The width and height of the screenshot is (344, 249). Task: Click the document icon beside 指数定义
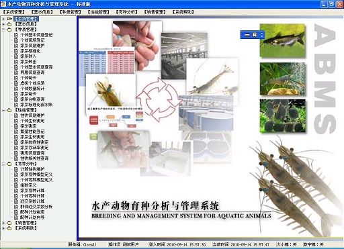click(x=16, y=185)
